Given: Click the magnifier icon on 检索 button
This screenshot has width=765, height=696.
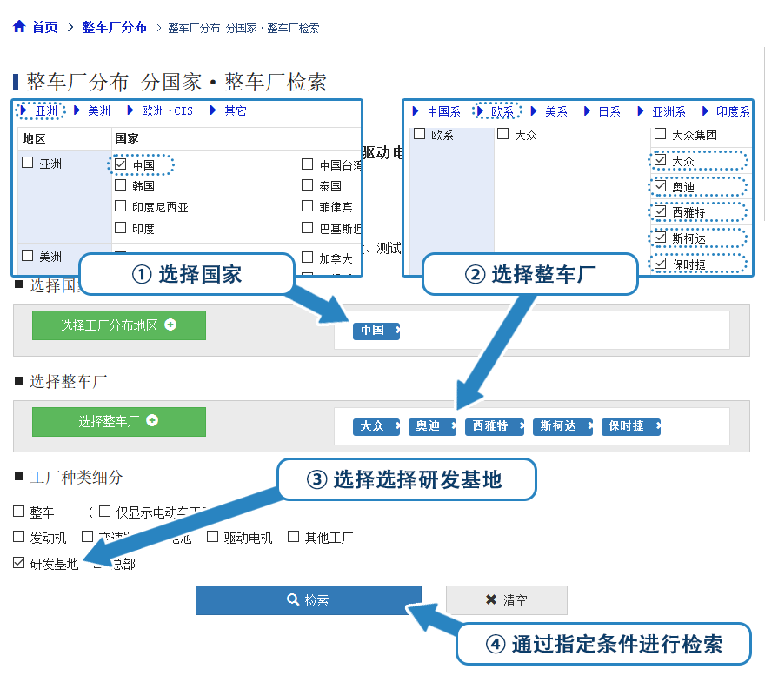Looking at the screenshot, I should (x=293, y=599).
